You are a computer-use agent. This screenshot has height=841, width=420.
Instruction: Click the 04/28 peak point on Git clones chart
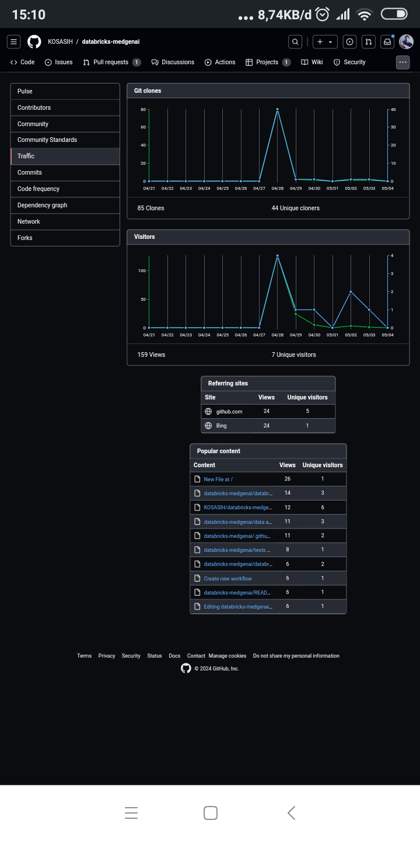277,109
